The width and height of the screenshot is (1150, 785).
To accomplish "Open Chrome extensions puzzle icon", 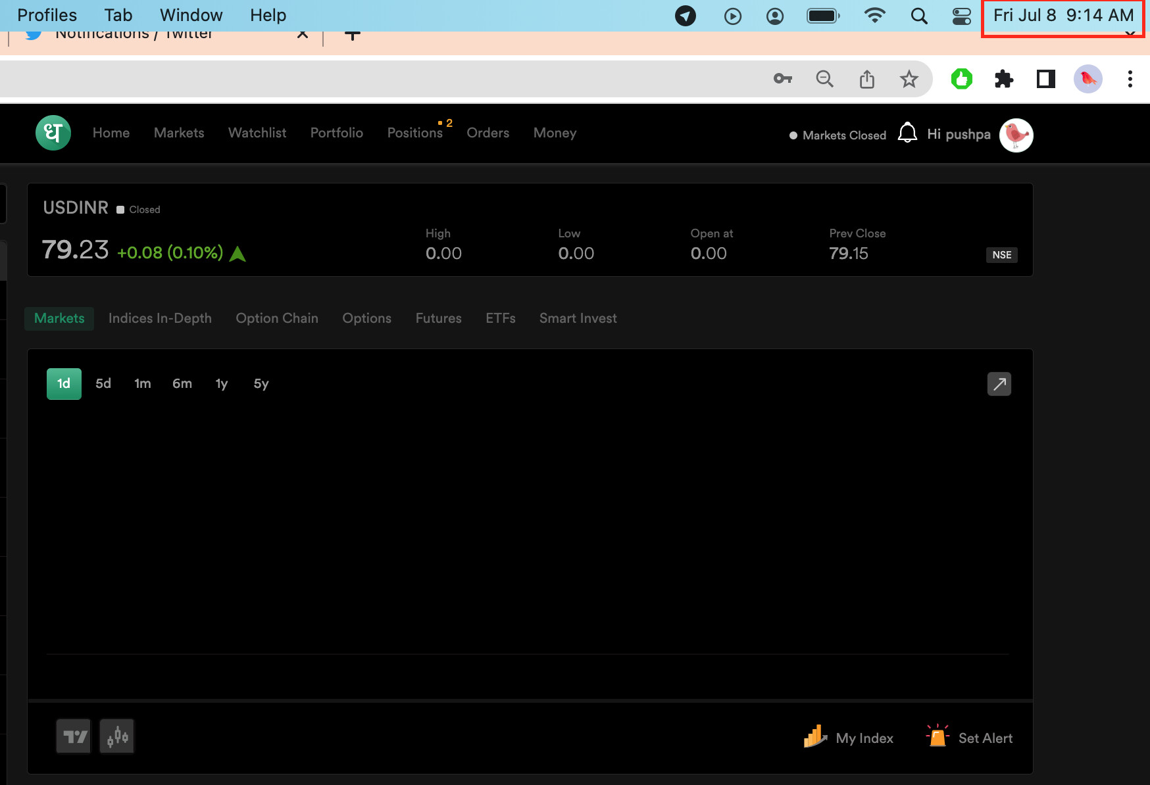I will pyautogui.click(x=1003, y=80).
